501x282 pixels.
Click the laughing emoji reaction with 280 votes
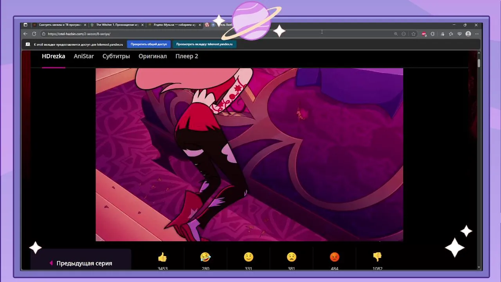[205, 257]
